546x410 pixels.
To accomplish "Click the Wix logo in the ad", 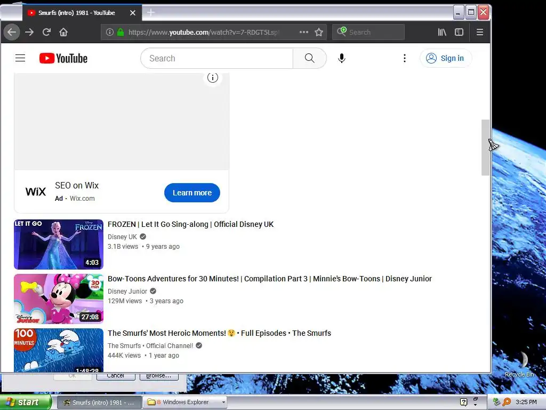I will (36, 192).
